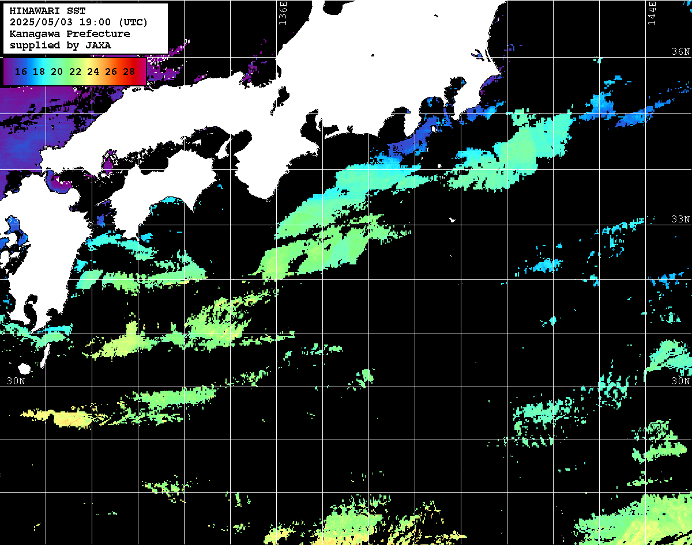Image resolution: width=692 pixels, height=545 pixels.
Task: Select the 2025/05/03 19:00 (UTC) timestamp
Action: click(78, 22)
